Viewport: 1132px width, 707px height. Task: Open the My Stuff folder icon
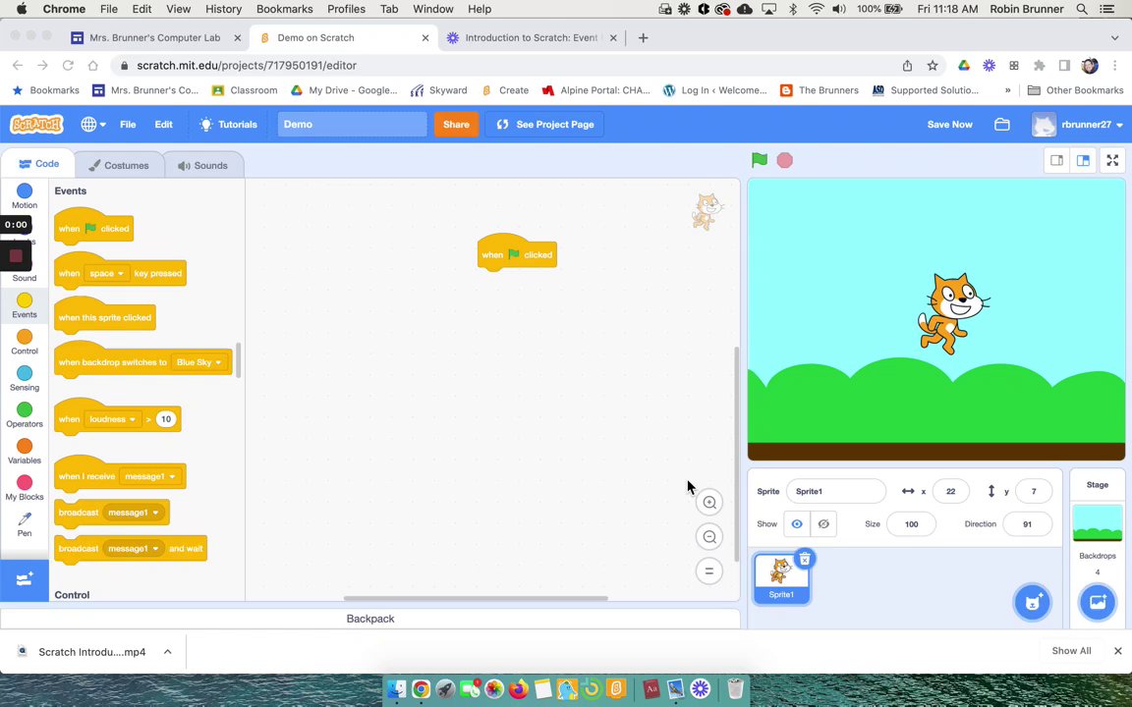point(1002,124)
